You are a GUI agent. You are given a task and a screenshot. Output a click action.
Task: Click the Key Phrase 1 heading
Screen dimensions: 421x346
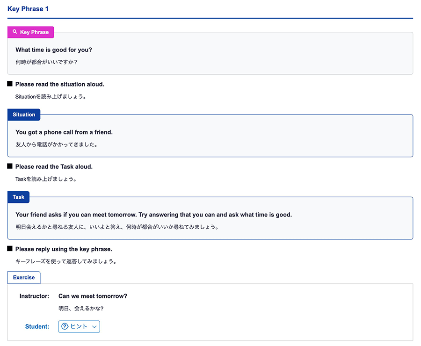[x=28, y=9]
